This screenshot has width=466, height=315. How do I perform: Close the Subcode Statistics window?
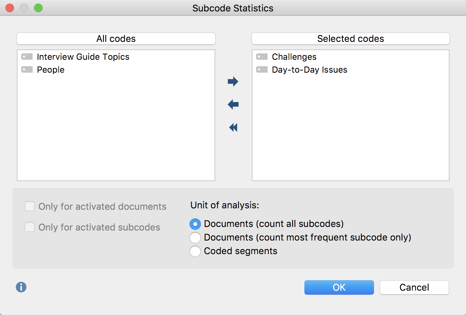point(10,8)
